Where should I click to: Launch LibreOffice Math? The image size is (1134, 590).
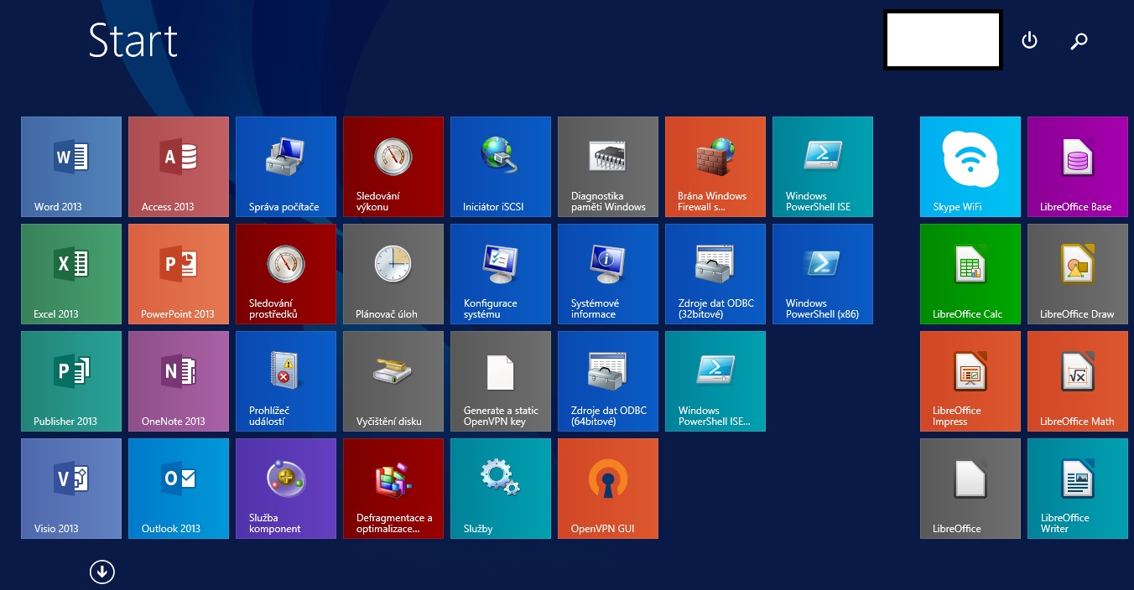pos(1078,381)
